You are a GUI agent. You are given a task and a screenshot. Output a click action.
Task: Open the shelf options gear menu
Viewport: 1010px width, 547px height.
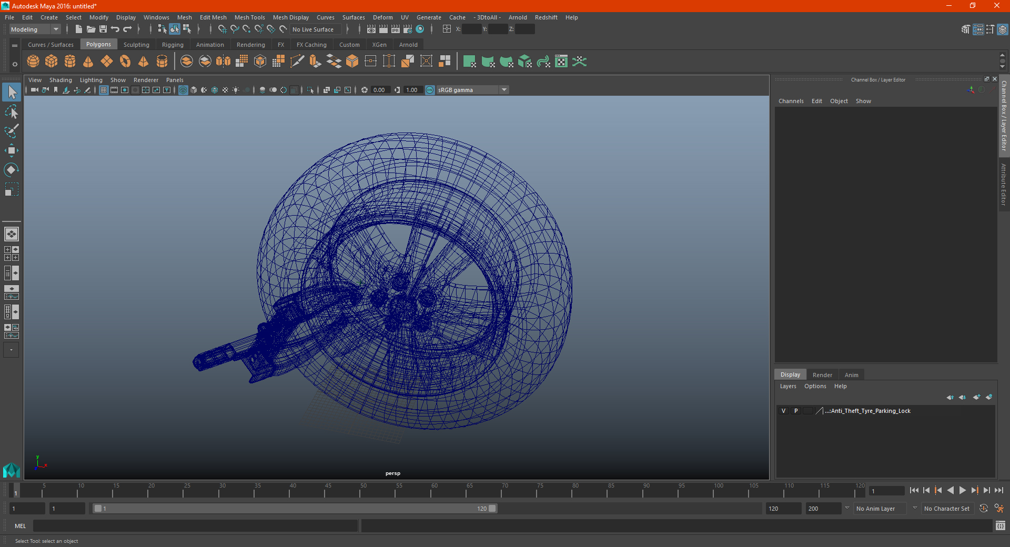point(15,64)
